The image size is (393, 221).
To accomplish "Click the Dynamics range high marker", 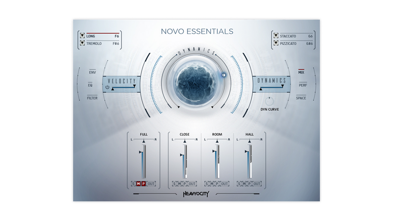I will pyautogui.click(x=283, y=86).
